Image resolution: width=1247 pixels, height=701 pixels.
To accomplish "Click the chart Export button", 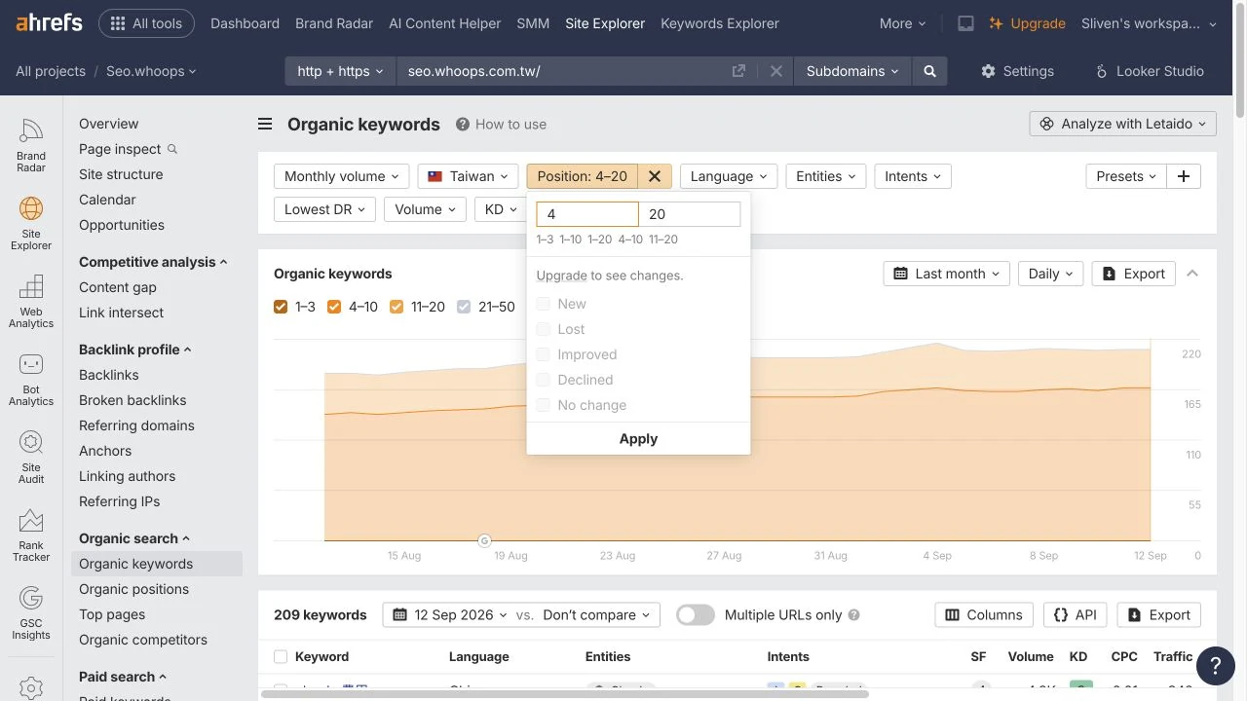I will [1134, 274].
